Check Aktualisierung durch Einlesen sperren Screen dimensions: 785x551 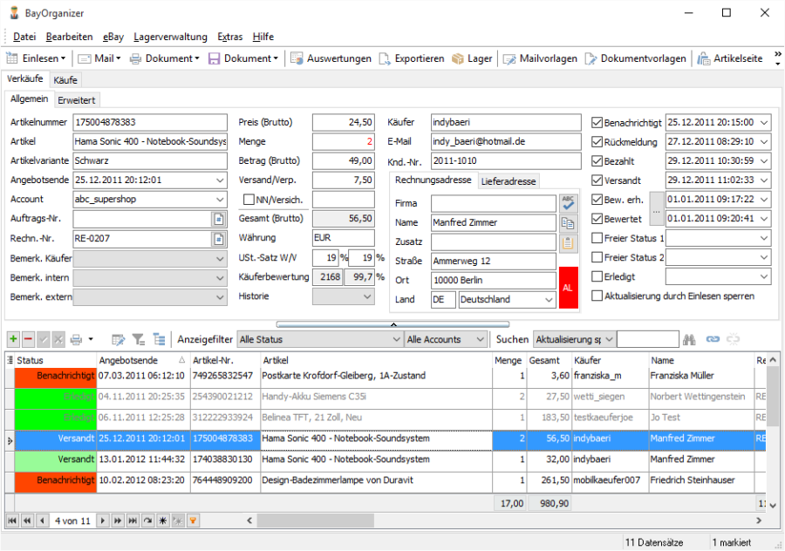597,296
